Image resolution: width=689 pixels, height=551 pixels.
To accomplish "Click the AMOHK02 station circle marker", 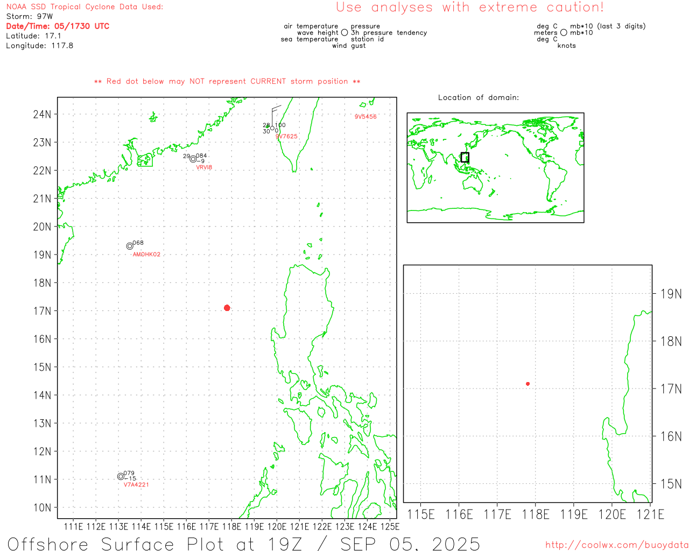I will [x=130, y=246].
